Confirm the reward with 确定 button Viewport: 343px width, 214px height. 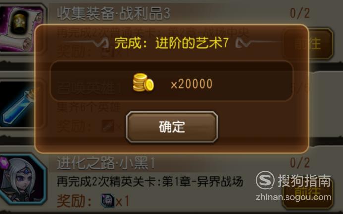point(172,127)
